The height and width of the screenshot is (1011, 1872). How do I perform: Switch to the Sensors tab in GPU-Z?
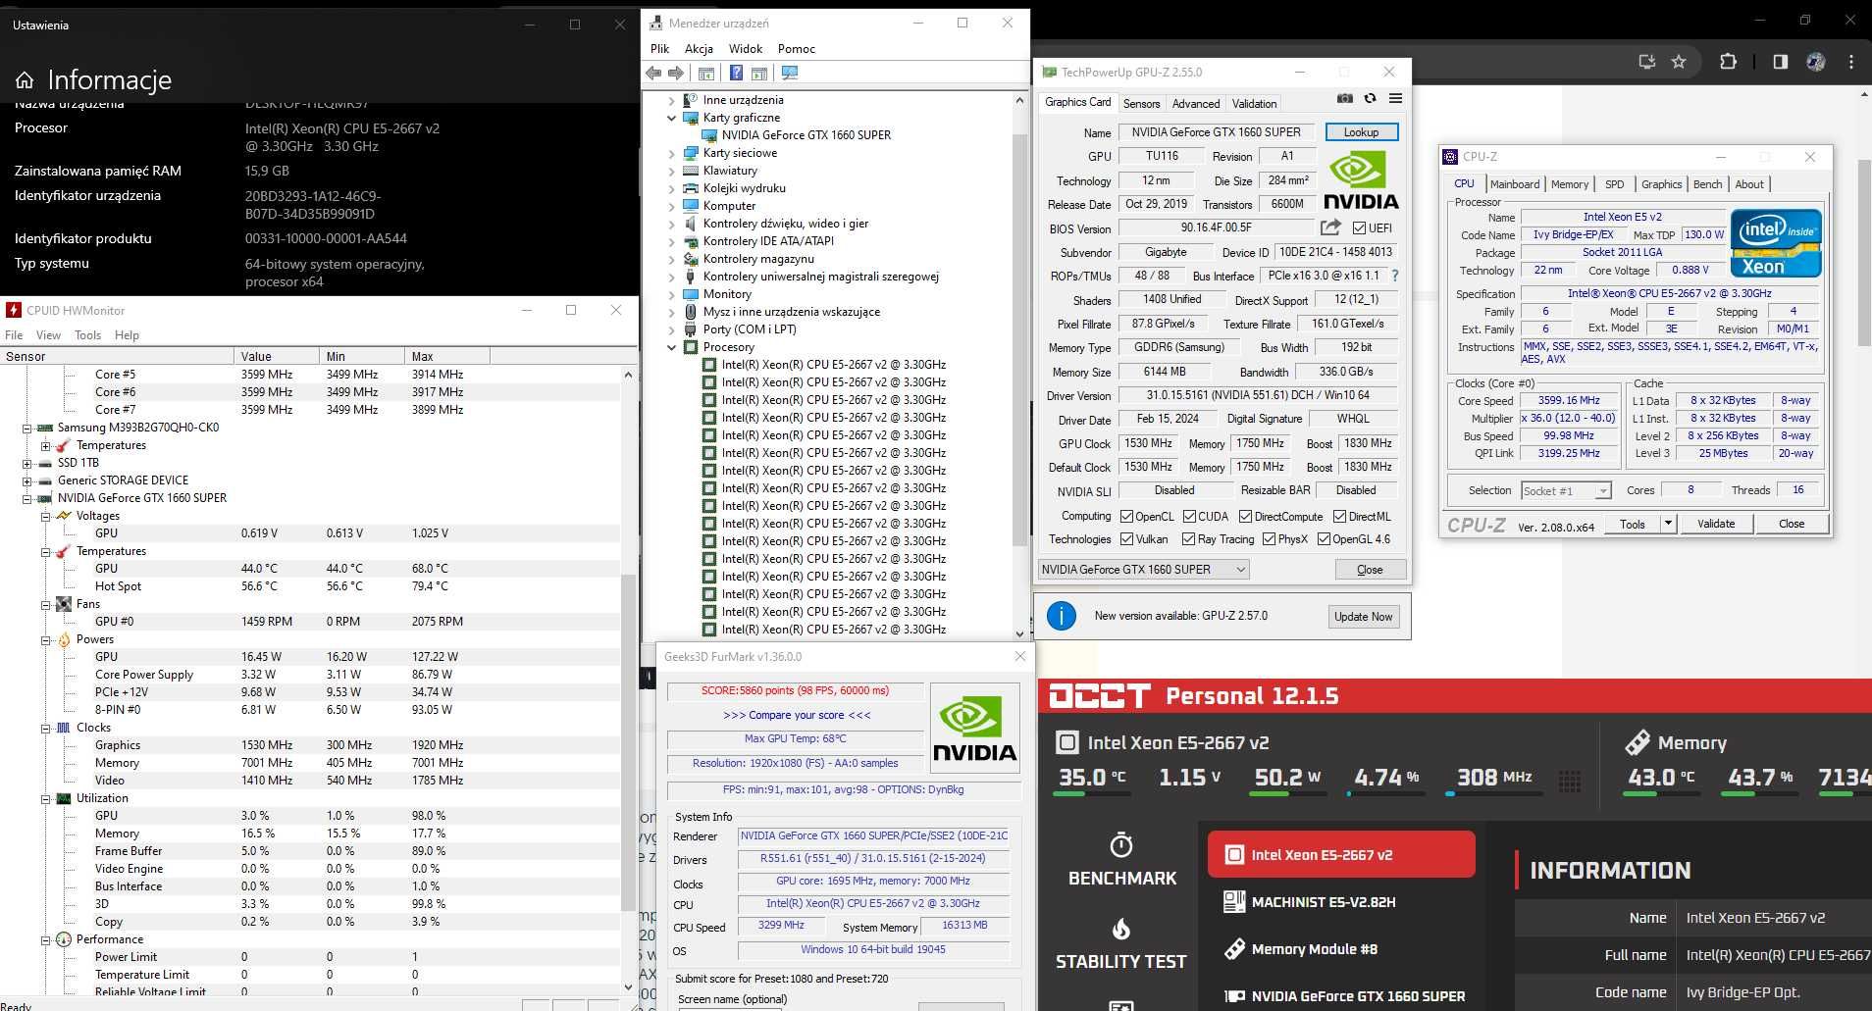(1141, 103)
